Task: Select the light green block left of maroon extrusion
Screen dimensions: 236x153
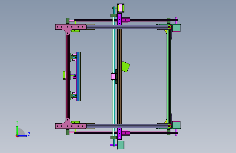Action: pyautogui.click(x=64, y=75)
